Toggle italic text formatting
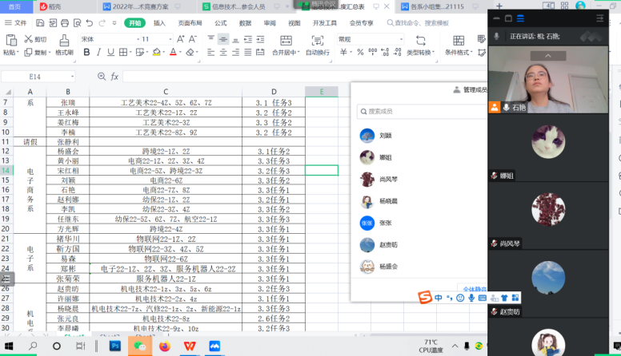This screenshot has height=356, width=621. [98, 52]
